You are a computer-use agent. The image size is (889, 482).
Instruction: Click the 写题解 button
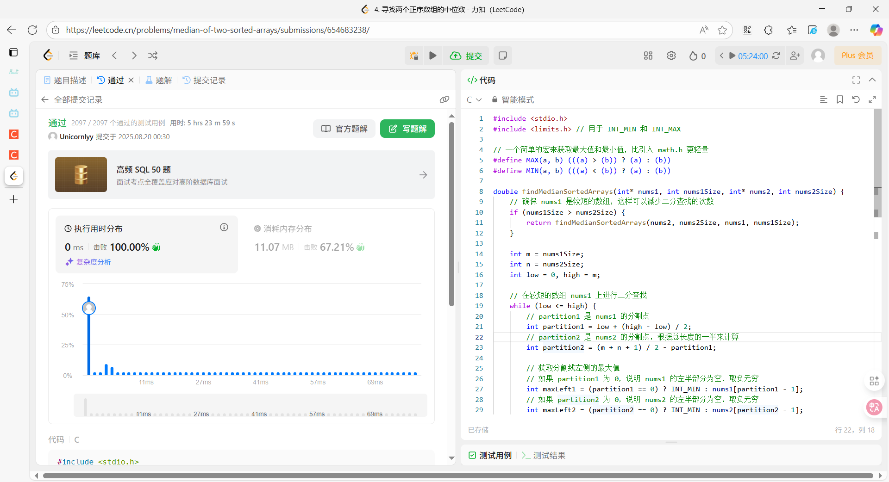coord(407,129)
